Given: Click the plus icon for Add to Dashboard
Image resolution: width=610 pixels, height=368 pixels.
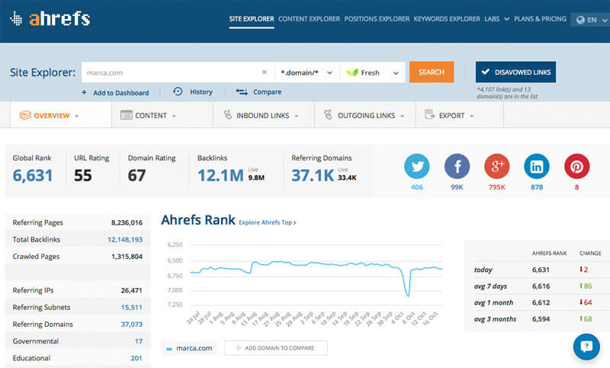Looking at the screenshot, I should pyautogui.click(x=84, y=92).
